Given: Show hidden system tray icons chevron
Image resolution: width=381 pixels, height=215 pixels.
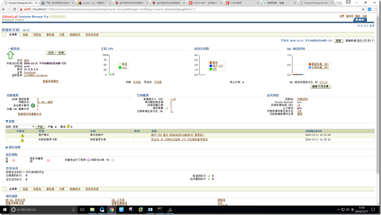Looking at the screenshot, I should coord(338,210).
